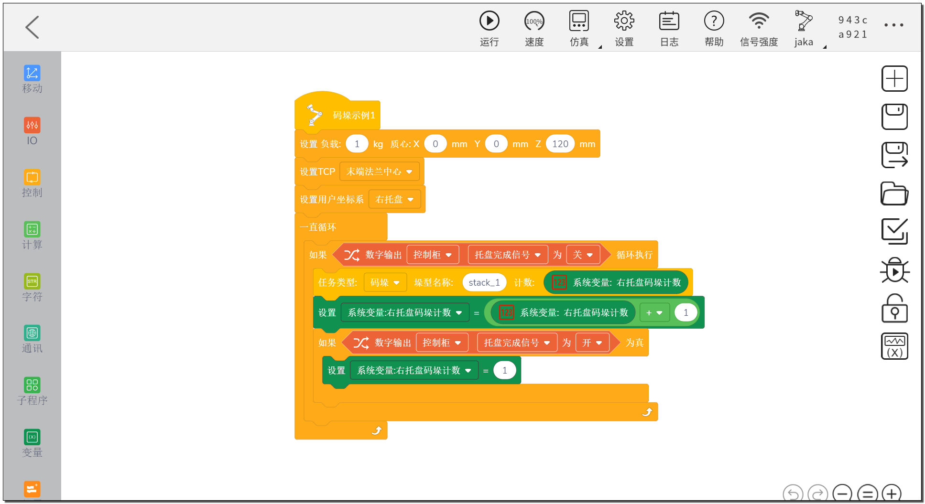Start debug mode with bug icon
The height and width of the screenshot is (504, 925).
click(894, 270)
